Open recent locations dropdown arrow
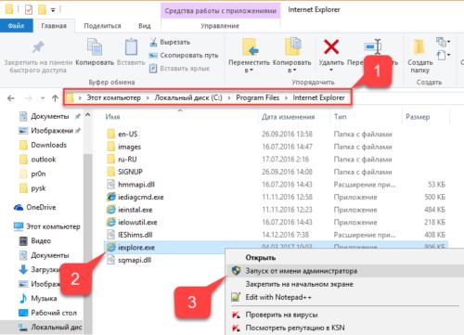Screen dimensions: 464x335 pyautogui.click(x=43, y=98)
